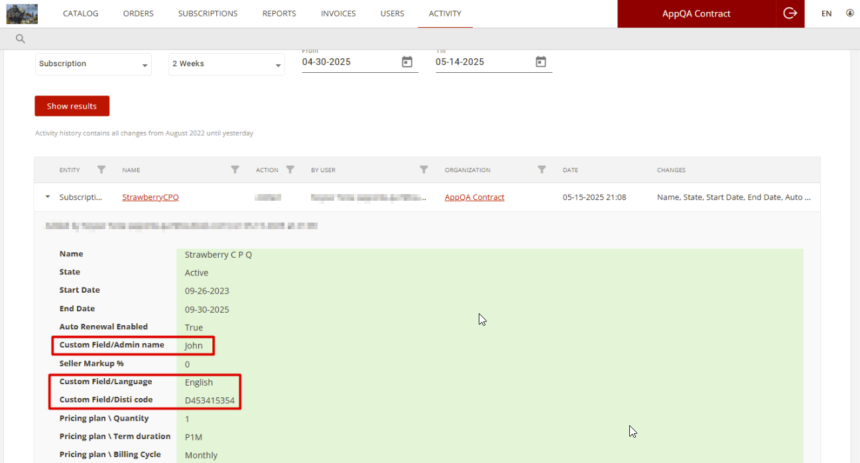Open the Subscription entity dropdown
Viewport: 860px width, 463px height.
point(93,64)
